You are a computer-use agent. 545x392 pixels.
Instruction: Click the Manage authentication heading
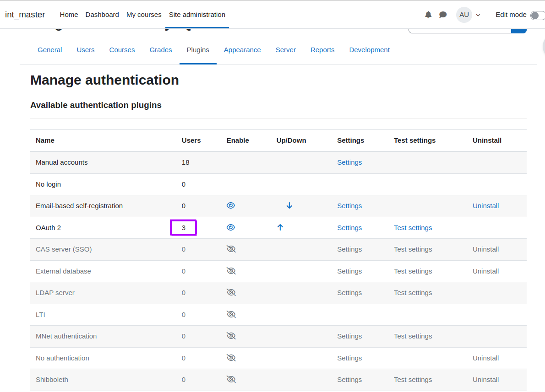104,80
